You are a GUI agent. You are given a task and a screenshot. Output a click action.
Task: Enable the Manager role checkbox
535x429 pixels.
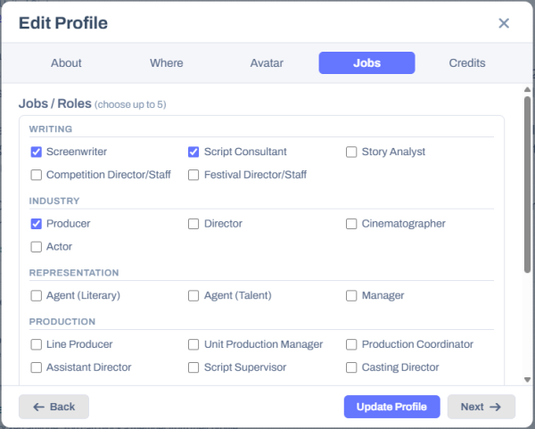(351, 295)
